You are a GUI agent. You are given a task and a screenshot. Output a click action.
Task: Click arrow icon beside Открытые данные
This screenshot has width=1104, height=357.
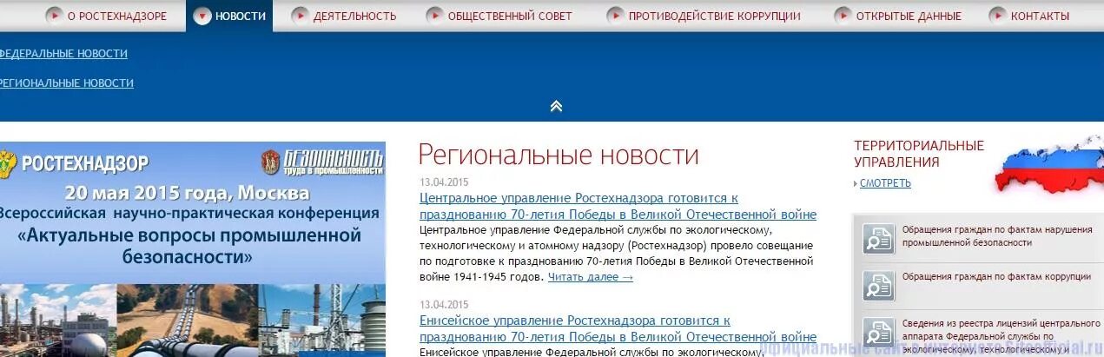click(x=843, y=16)
